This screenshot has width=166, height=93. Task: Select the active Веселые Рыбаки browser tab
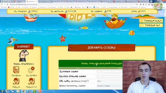[x=31, y=2]
